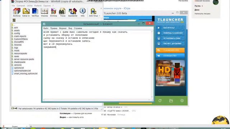
Task: Click the up-one-level icon below WinRAR toolbar
Action: pyautogui.click(x=14, y=20)
